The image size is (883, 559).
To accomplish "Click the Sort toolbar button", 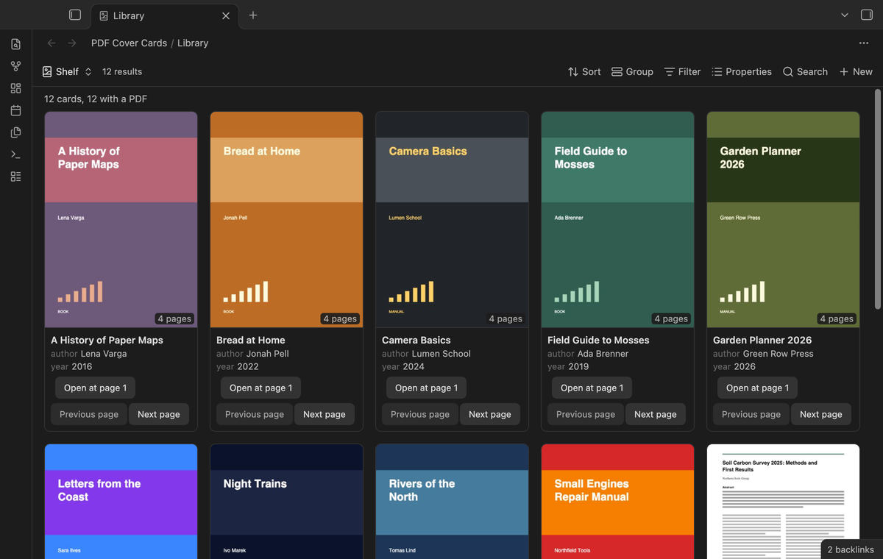I will (x=584, y=71).
